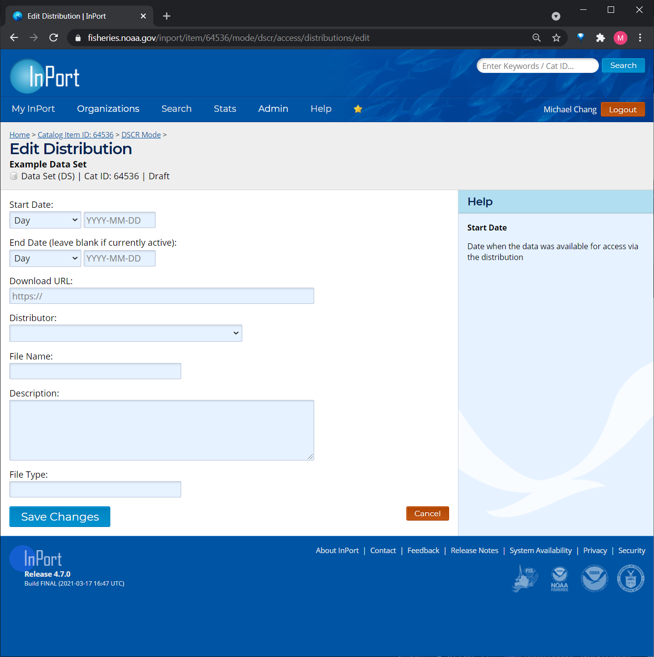Open Feedback footer link

point(424,550)
